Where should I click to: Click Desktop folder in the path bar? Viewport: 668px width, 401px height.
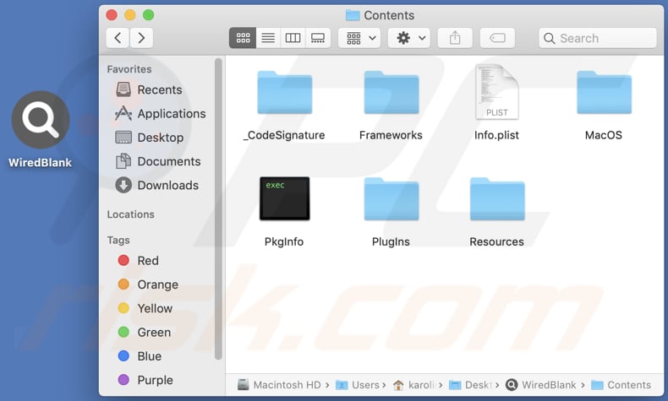tap(471, 385)
